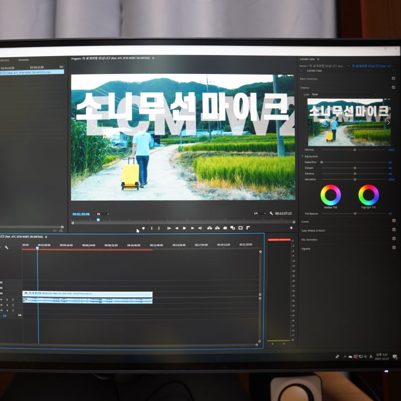Click the Intensity slider handle
The image size is (401, 401).
(355, 150)
